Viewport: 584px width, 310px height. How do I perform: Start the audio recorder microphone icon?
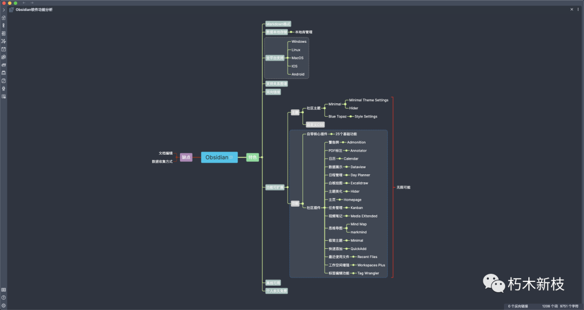4,88
